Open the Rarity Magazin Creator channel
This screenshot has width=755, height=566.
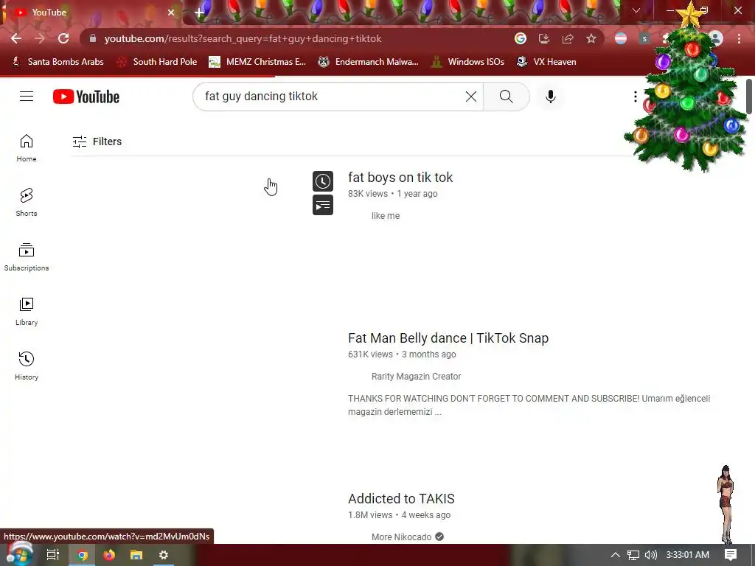point(416,377)
